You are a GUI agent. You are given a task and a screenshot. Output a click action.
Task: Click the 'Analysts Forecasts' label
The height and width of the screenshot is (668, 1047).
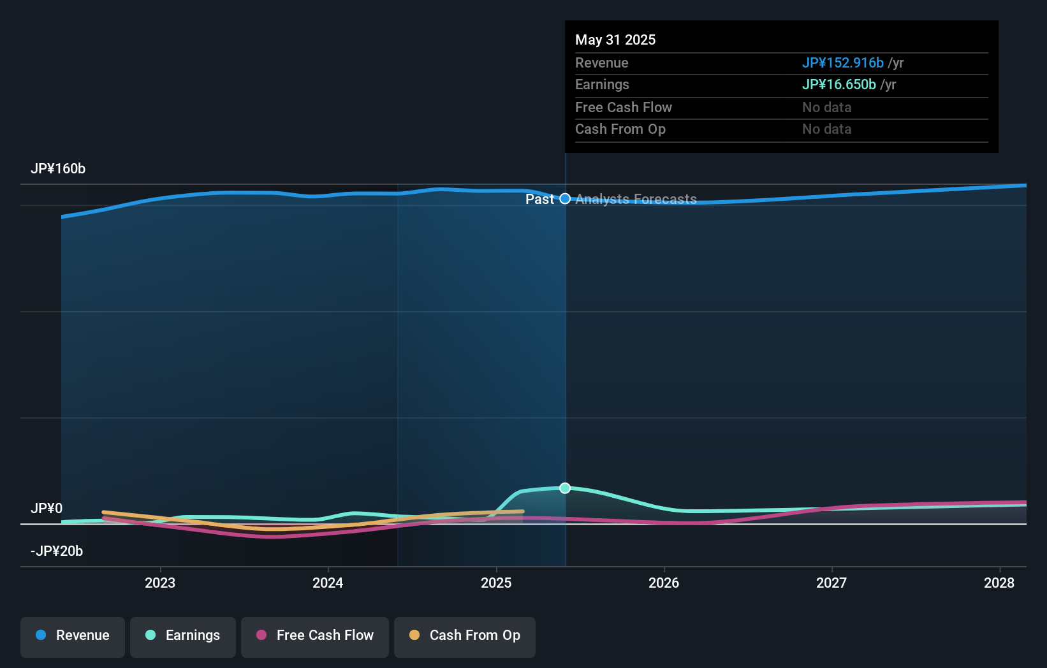coord(636,200)
